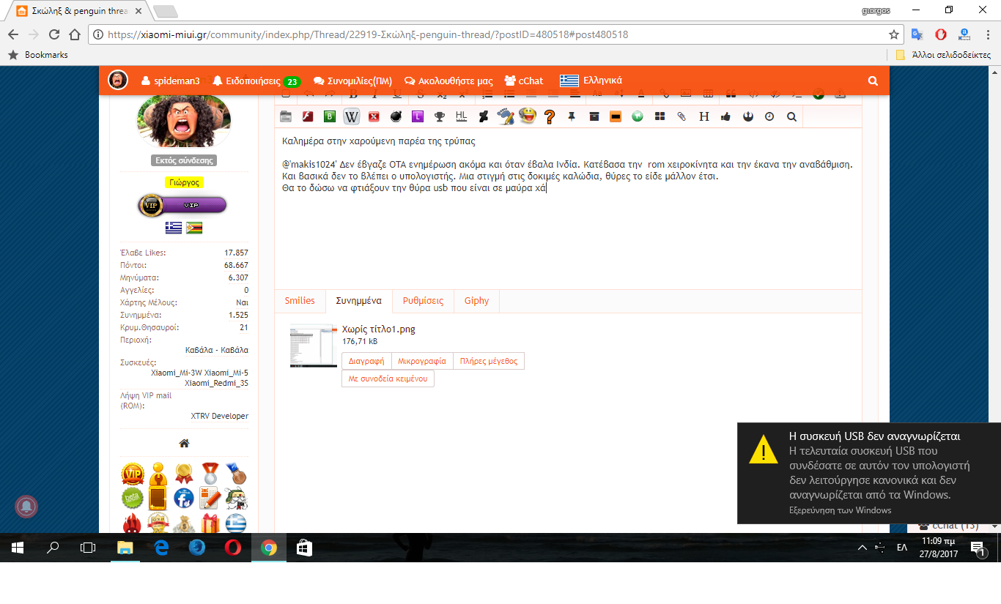Open the Χωρίς τίτλο1.png attachment thumbnail
Screen dimensions: 1001x604
tap(314, 346)
